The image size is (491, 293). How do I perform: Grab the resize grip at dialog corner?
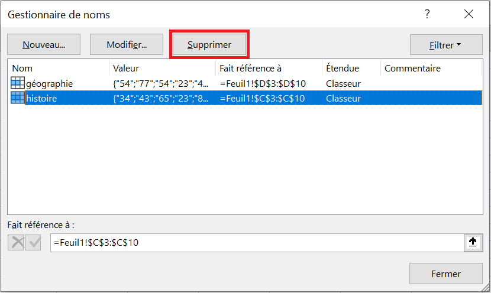pyautogui.click(x=486, y=288)
